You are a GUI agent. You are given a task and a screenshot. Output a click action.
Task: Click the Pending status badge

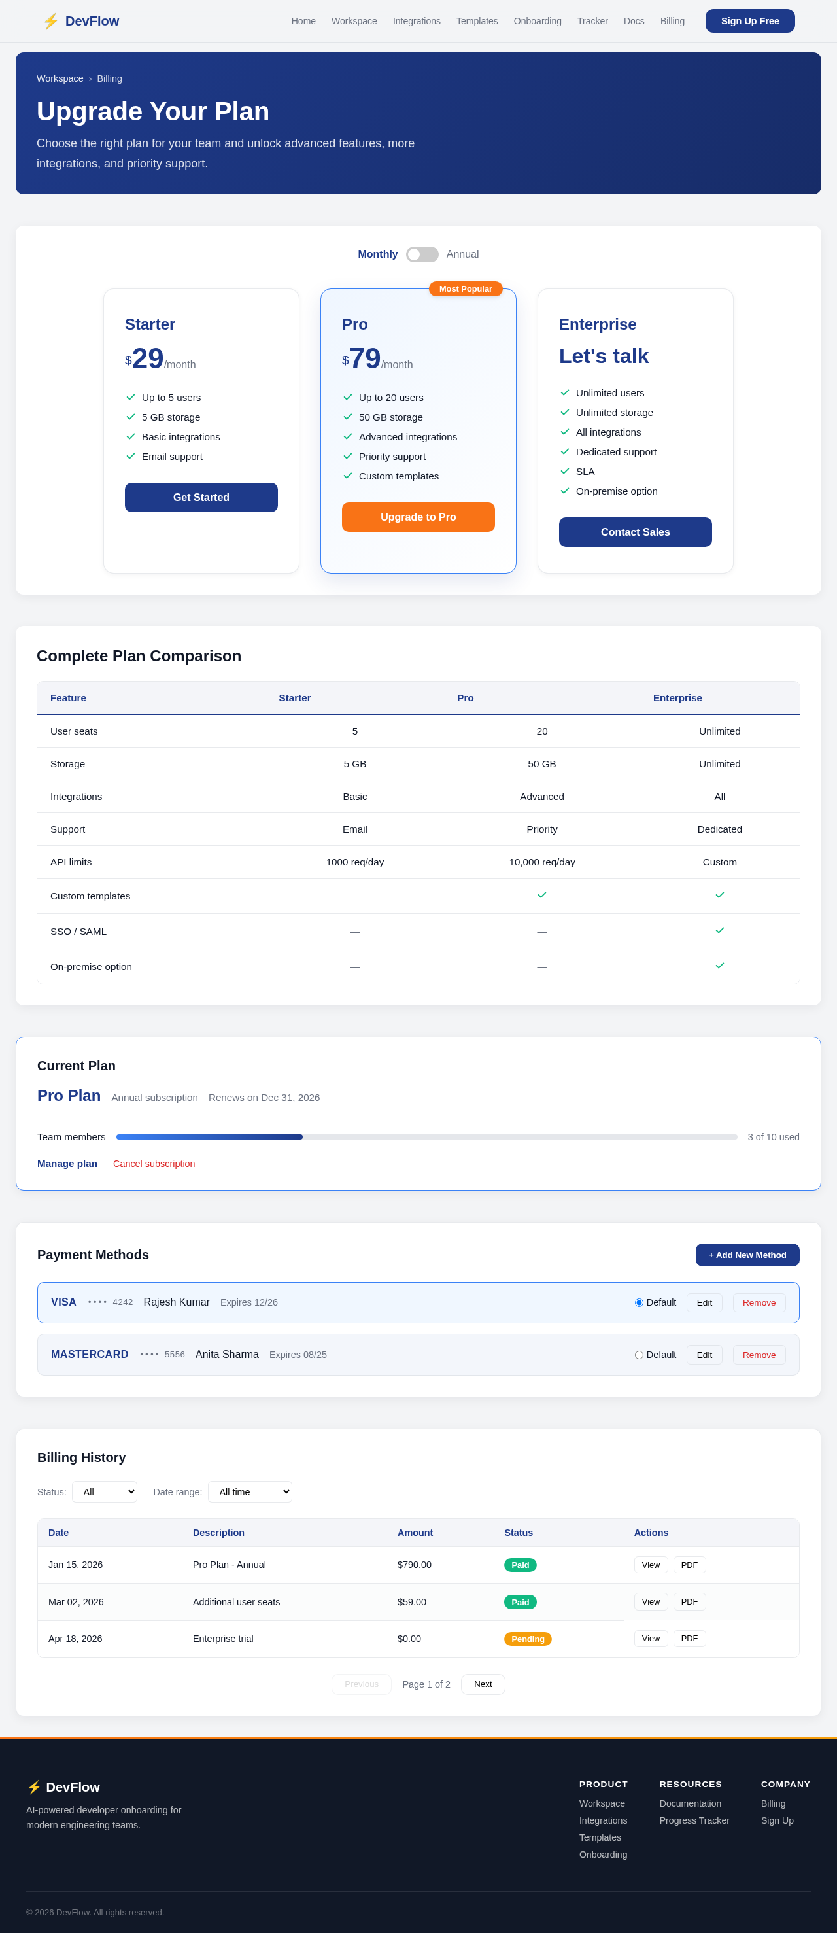[x=528, y=1639]
